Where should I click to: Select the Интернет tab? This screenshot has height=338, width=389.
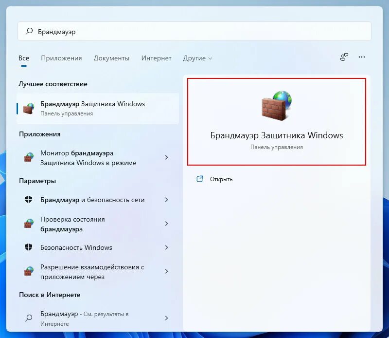[x=156, y=58]
